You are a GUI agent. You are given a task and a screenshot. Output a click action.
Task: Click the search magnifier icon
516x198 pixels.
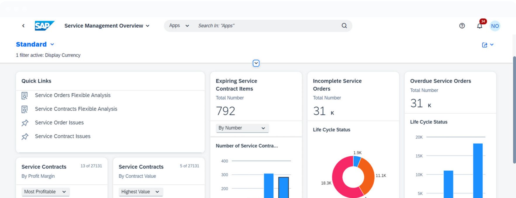[x=344, y=26]
